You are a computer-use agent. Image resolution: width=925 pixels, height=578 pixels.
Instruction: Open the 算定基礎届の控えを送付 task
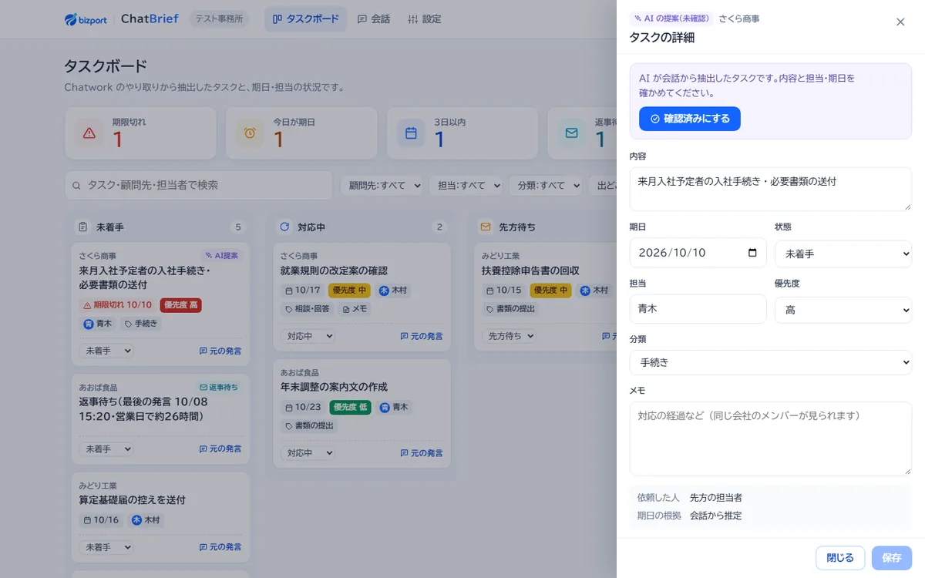coord(132,500)
